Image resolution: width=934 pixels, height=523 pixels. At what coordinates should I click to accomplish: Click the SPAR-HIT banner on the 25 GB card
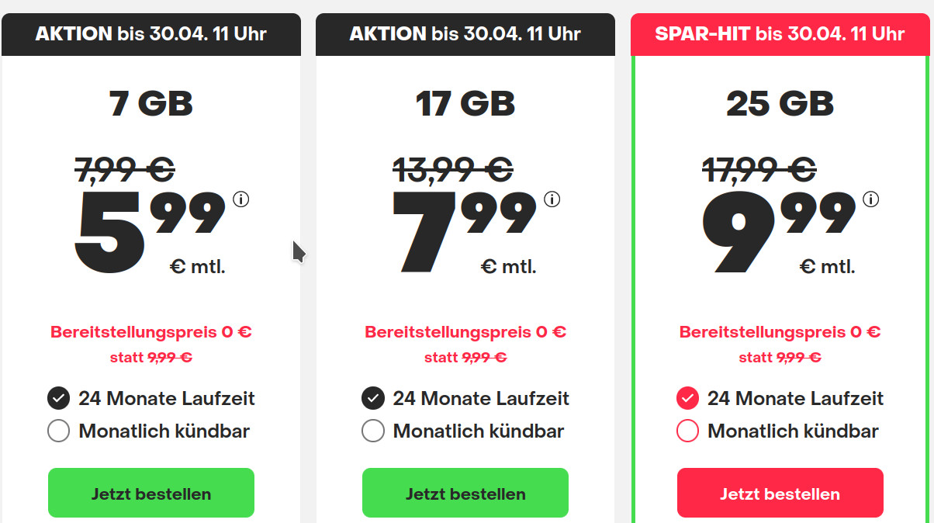point(780,34)
